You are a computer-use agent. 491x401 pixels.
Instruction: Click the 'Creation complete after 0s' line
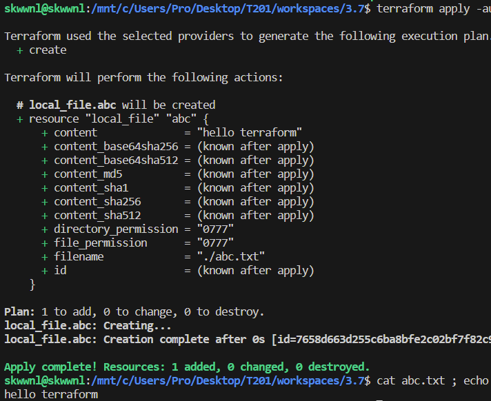pyautogui.click(x=248, y=340)
